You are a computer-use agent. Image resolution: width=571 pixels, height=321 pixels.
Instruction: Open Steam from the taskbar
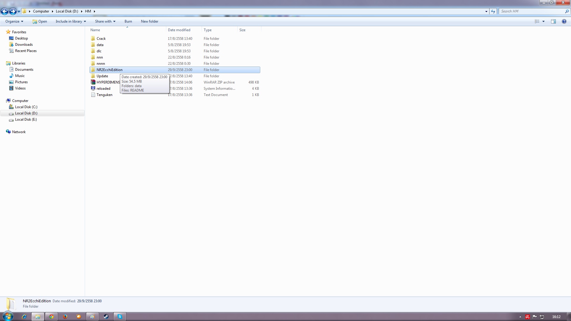[x=106, y=317]
